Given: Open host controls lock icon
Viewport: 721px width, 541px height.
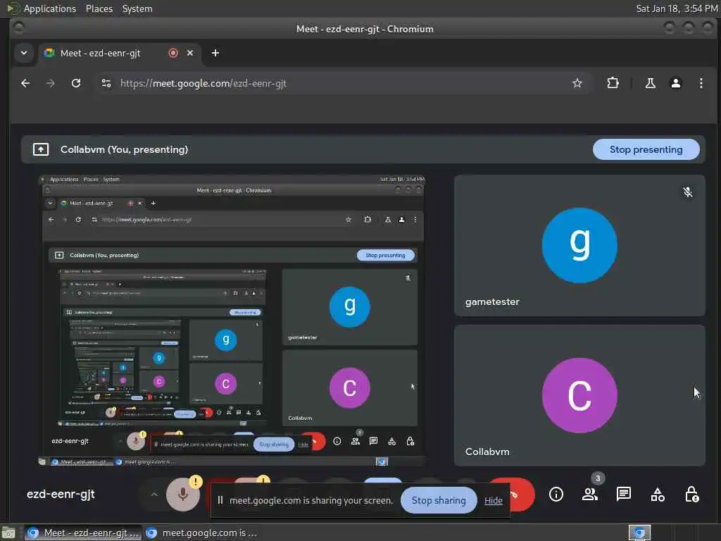Looking at the screenshot, I should pyautogui.click(x=691, y=495).
